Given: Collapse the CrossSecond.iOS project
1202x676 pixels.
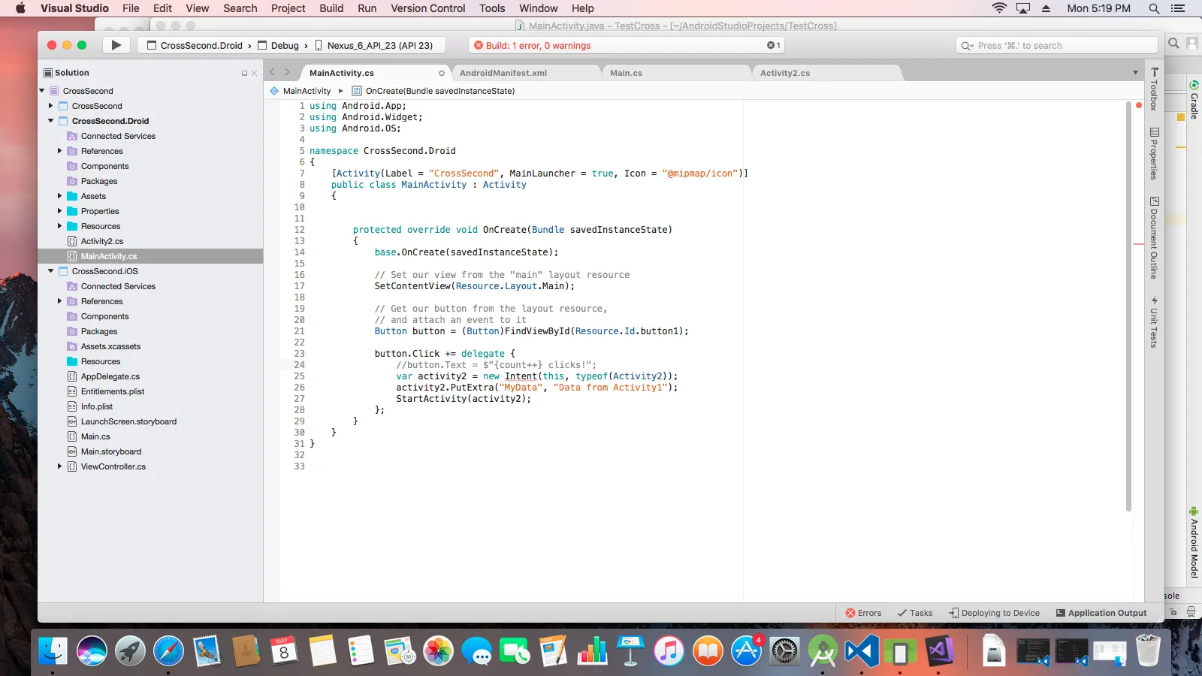Looking at the screenshot, I should [x=51, y=271].
